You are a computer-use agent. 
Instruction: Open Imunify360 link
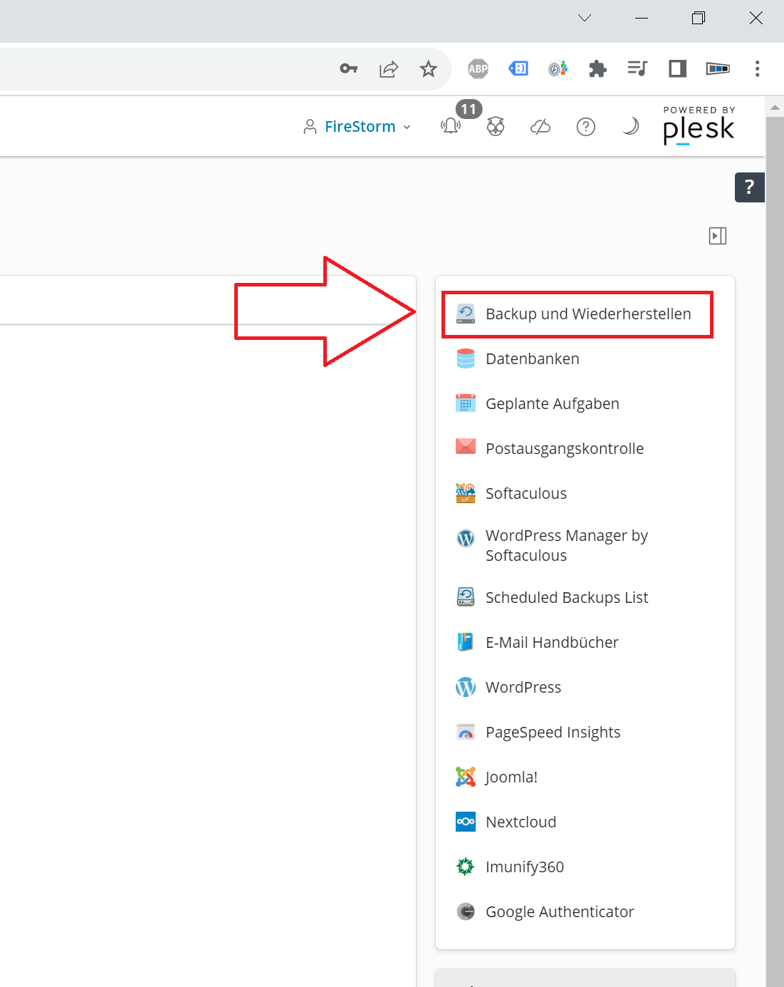point(525,867)
